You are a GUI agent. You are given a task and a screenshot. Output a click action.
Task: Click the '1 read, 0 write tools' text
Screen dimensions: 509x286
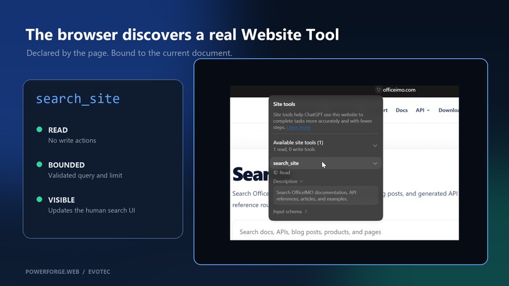[294, 150]
